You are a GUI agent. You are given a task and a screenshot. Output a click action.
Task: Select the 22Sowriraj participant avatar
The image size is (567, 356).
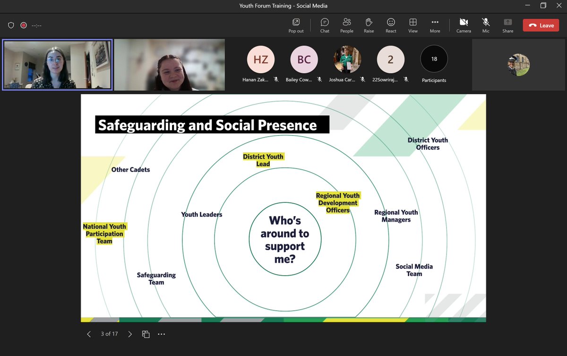(391, 60)
